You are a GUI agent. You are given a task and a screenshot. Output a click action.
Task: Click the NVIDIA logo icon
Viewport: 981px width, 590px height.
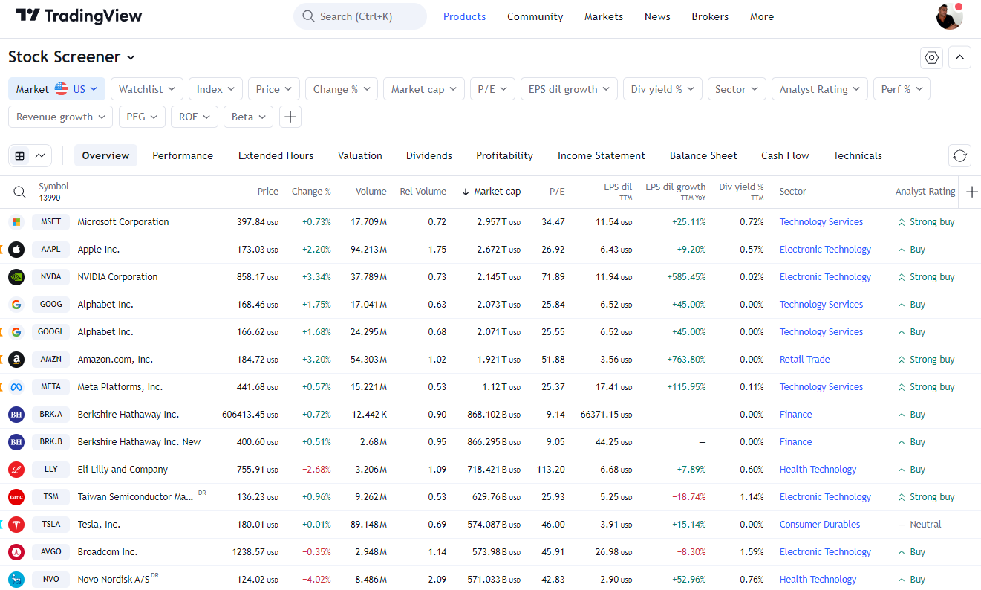point(16,277)
